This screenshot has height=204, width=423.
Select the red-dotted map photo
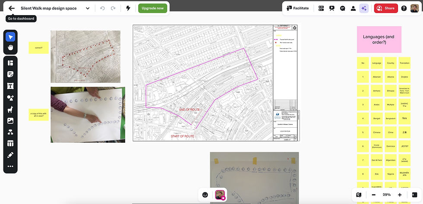coord(85,56)
